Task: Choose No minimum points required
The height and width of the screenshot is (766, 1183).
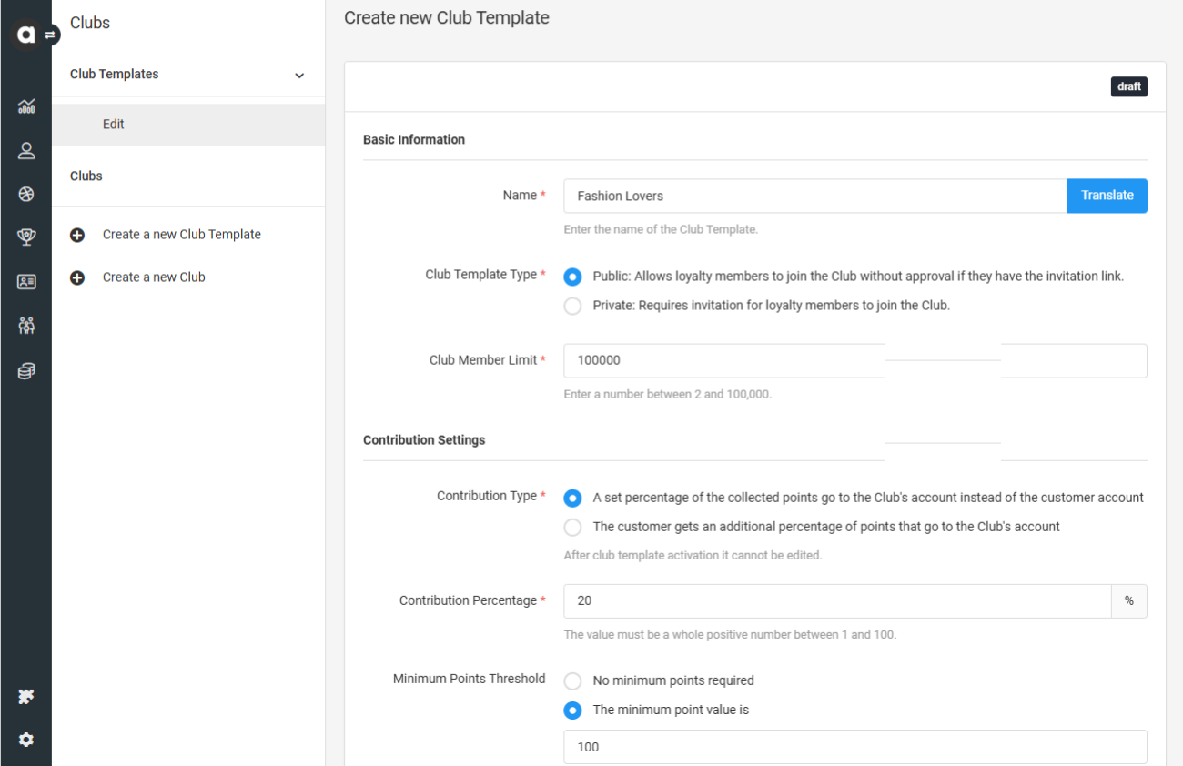Action: pyautogui.click(x=572, y=681)
